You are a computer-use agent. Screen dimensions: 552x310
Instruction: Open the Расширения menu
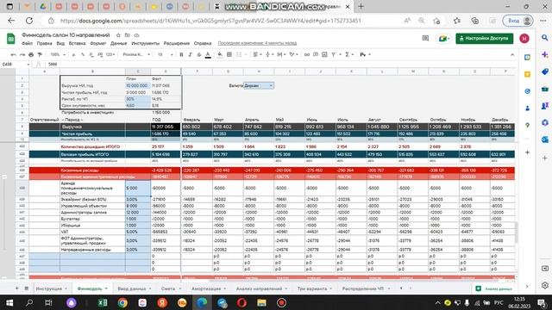177,43
